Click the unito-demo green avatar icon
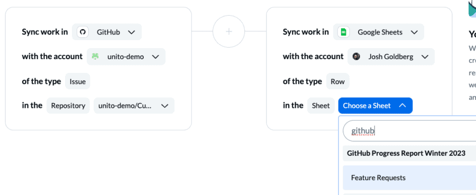This screenshot has width=476, height=195. point(95,57)
